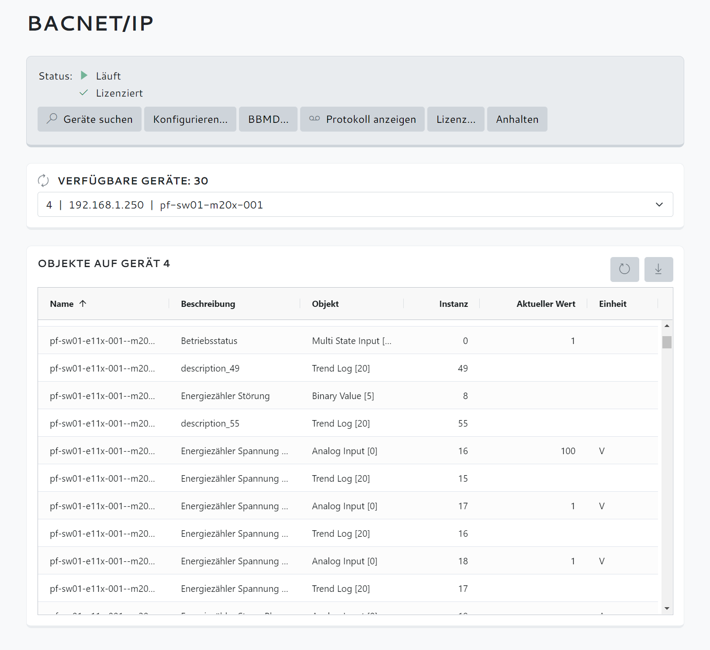Click the Analog Input row with Instanz 18
Screen dimensions: 710x650
[x=348, y=561]
